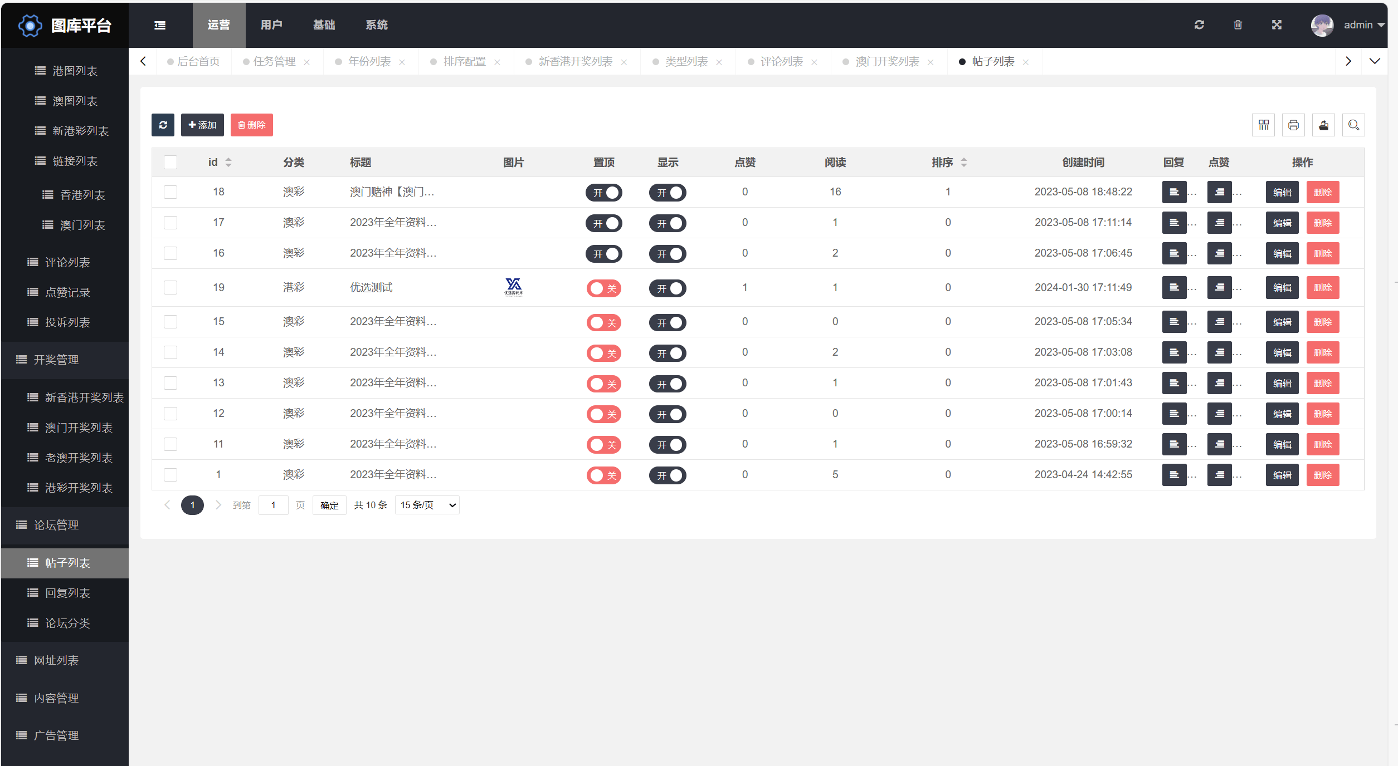Click 编辑 for post id 13

point(1282,383)
